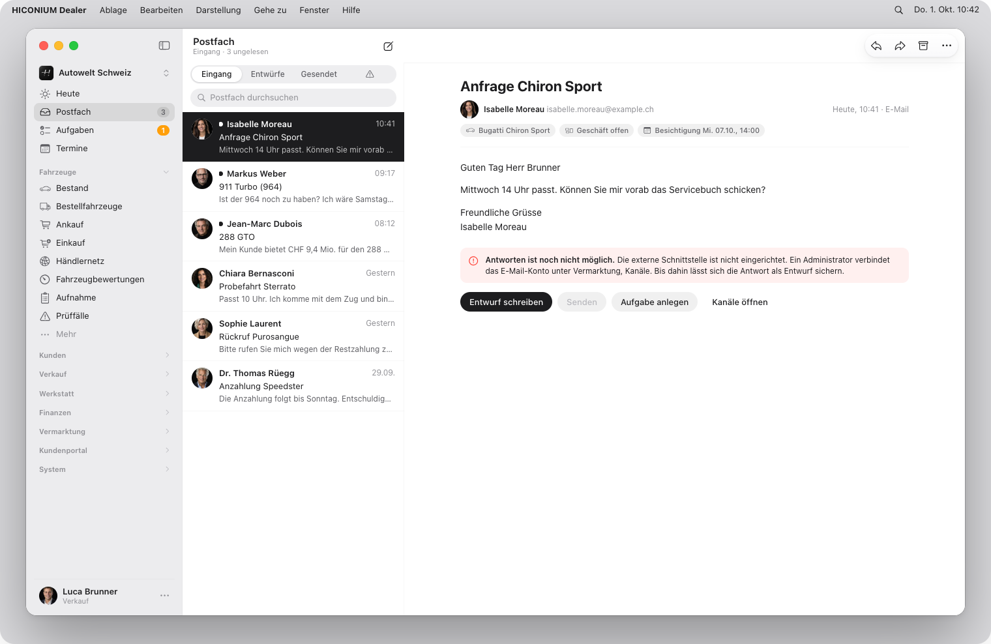Open Bestellfahrzeuge in sidebar

(104, 207)
